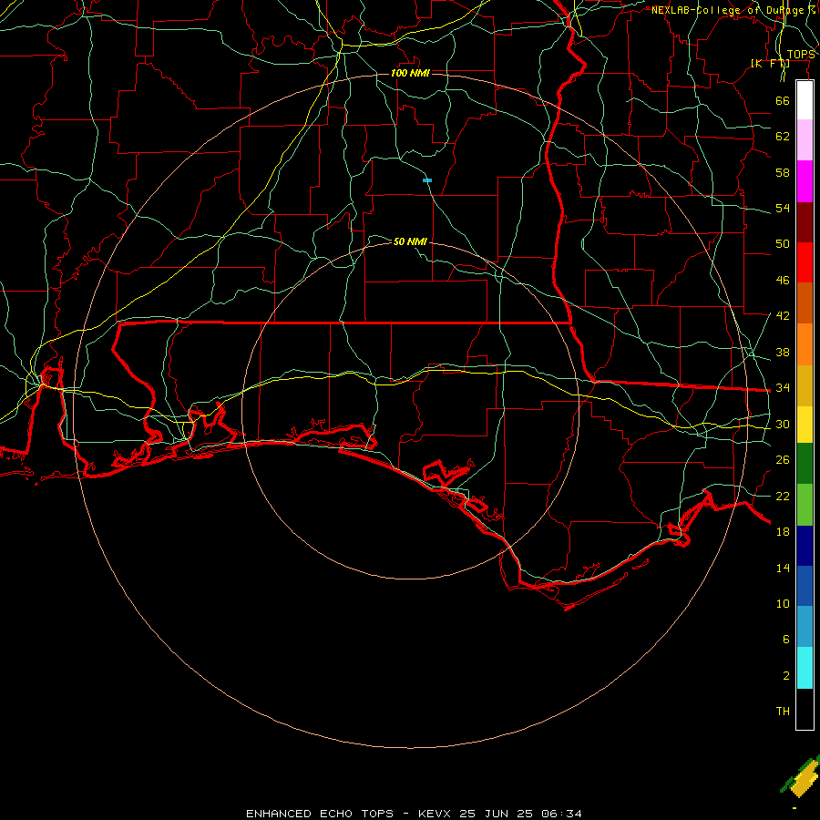Pick the yellow 30 kft legend swatch

805,425
